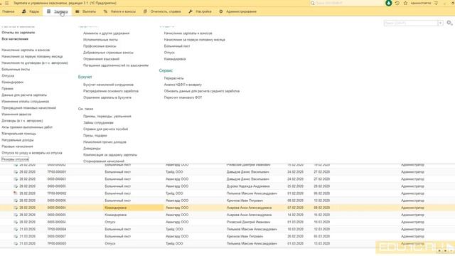Click the global search field in title bar

coord(346,3)
